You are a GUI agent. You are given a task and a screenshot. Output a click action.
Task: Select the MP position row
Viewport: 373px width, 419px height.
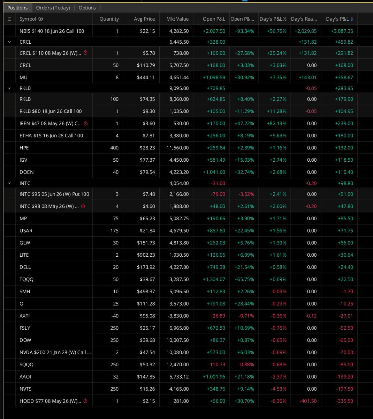188,219
